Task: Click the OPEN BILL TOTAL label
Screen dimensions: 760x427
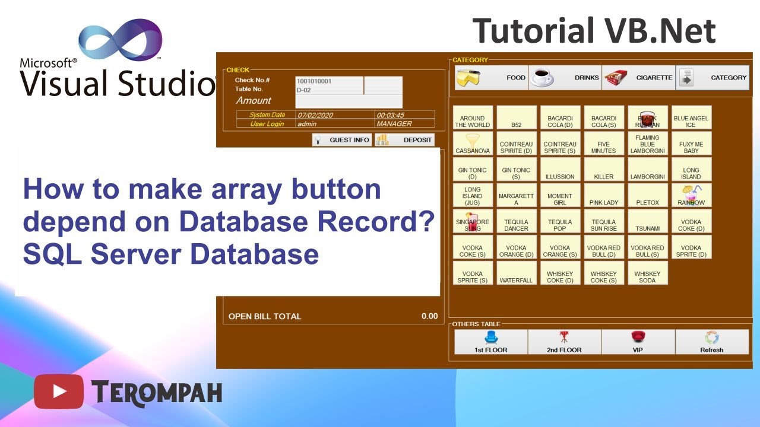Action: (x=265, y=316)
